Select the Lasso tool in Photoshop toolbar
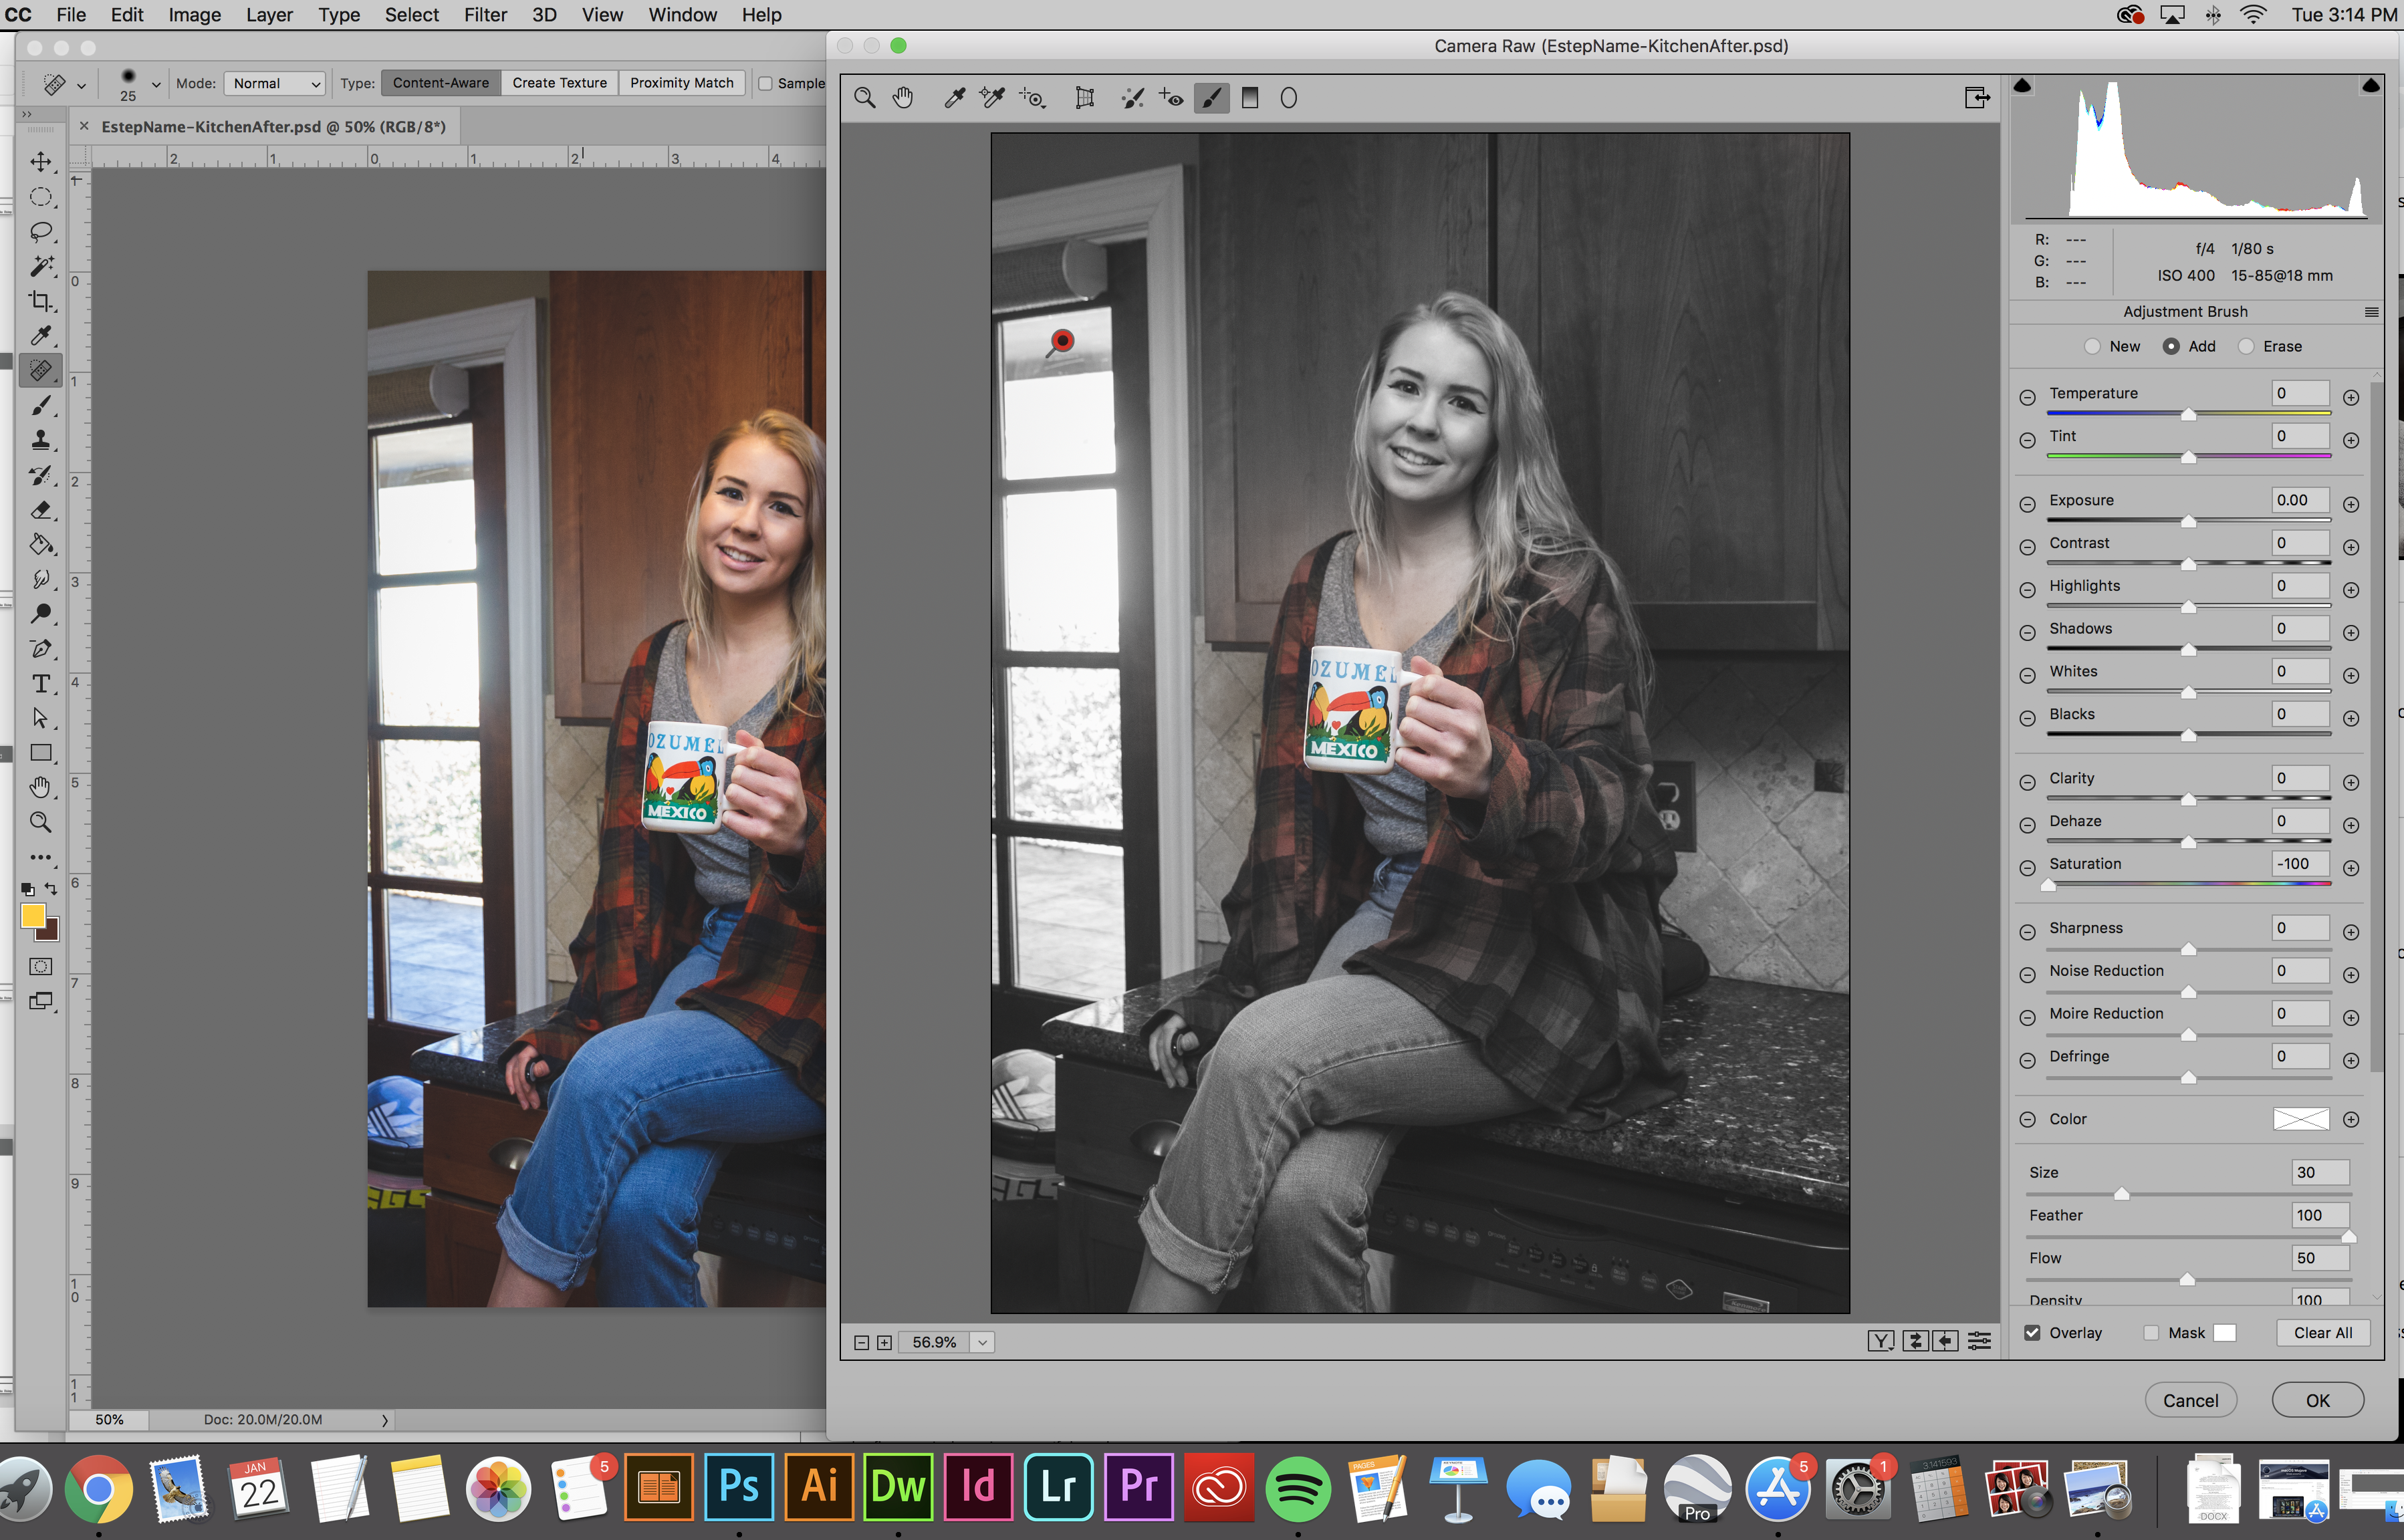 41,232
